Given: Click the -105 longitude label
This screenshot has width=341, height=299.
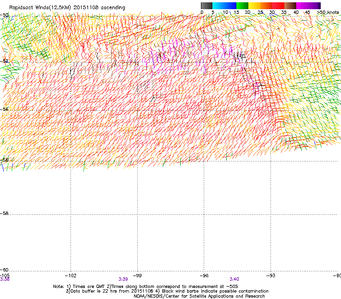Looking at the screenshot, I should (5, 276).
